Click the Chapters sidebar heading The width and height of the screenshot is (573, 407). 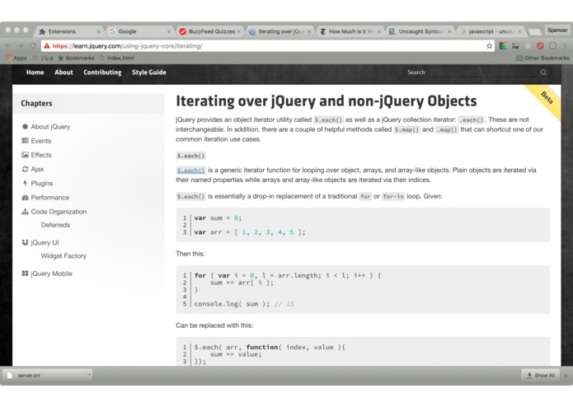(x=36, y=103)
